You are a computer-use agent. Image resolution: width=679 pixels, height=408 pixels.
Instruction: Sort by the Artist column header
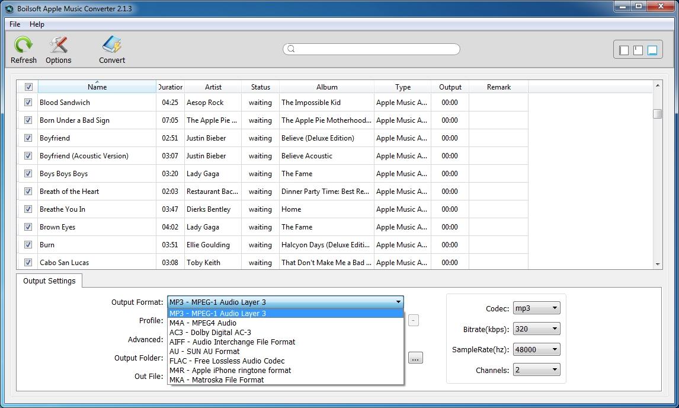(x=213, y=87)
